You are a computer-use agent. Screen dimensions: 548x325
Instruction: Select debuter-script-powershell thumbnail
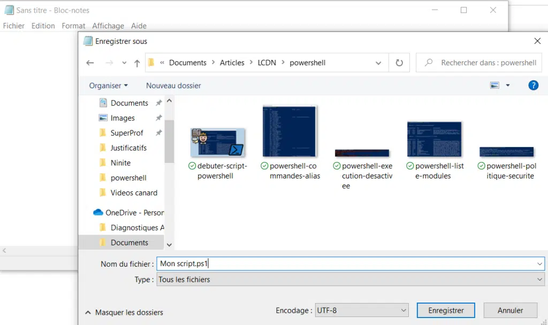pyautogui.click(x=218, y=142)
